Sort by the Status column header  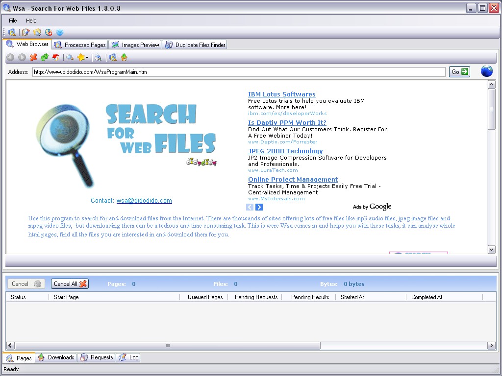[27, 297]
